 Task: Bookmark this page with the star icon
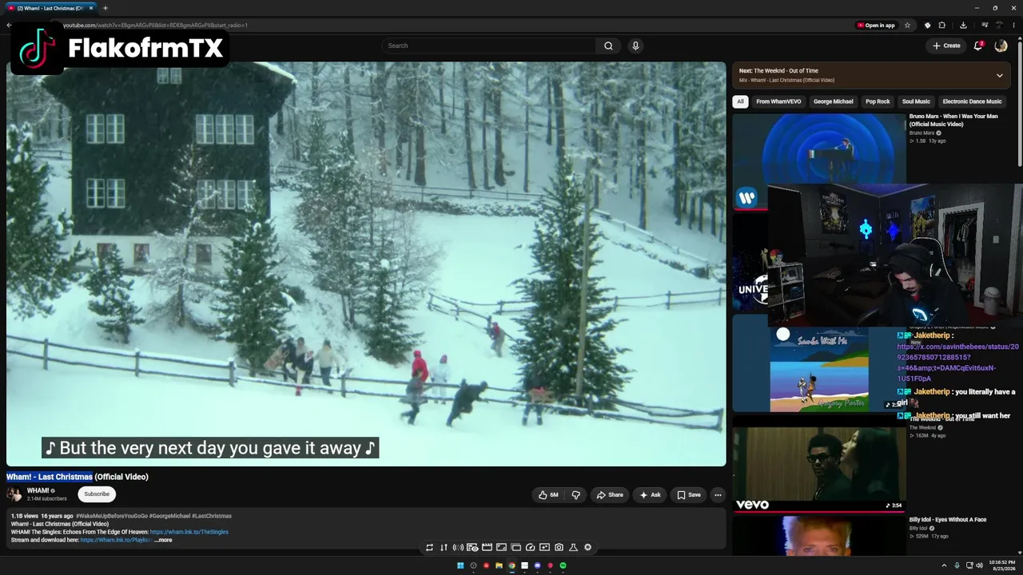pos(907,25)
